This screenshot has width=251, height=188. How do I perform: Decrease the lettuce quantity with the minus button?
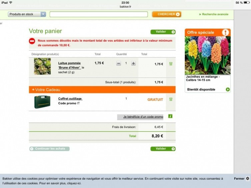coord(119,64)
